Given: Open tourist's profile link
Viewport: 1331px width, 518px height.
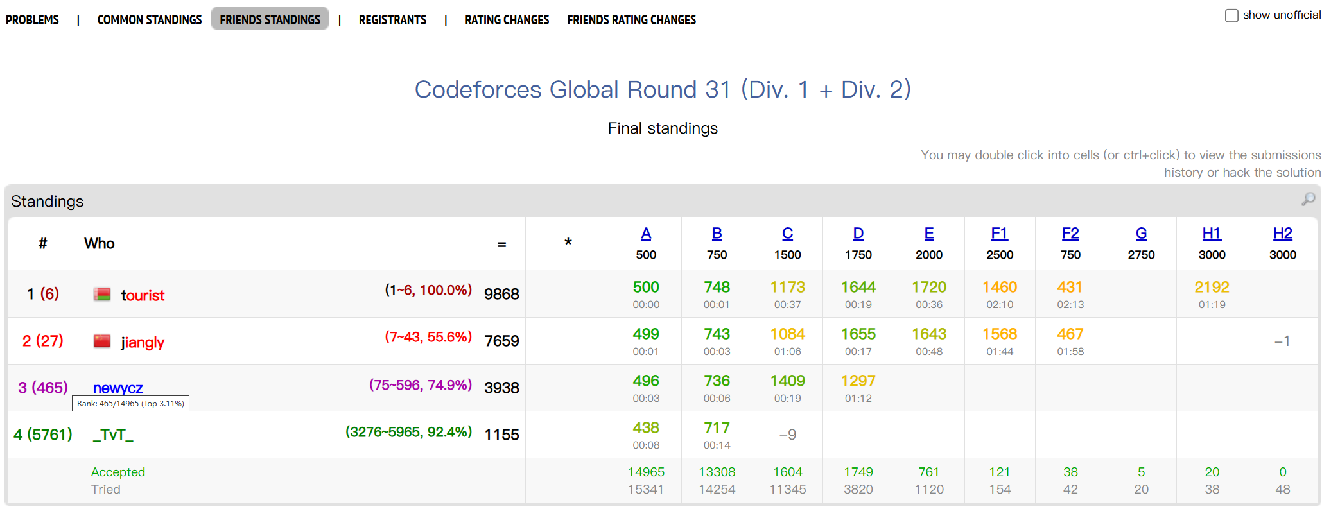Looking at the screenshot, I should [x=143, y=295].
